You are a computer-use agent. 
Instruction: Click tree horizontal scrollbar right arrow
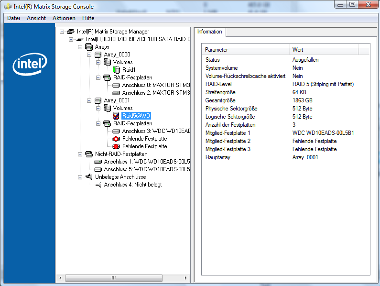[185, 278]
